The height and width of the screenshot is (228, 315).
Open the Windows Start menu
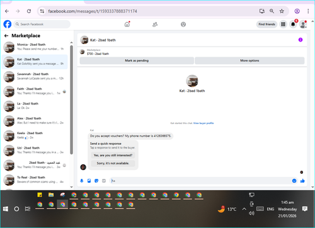pyautogui.click(x=6, y=209)
